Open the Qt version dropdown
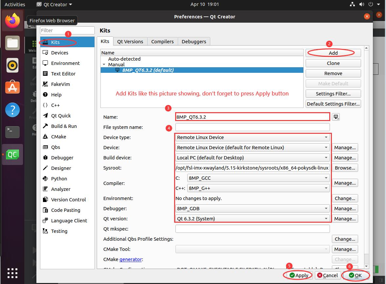 (252, 218)
